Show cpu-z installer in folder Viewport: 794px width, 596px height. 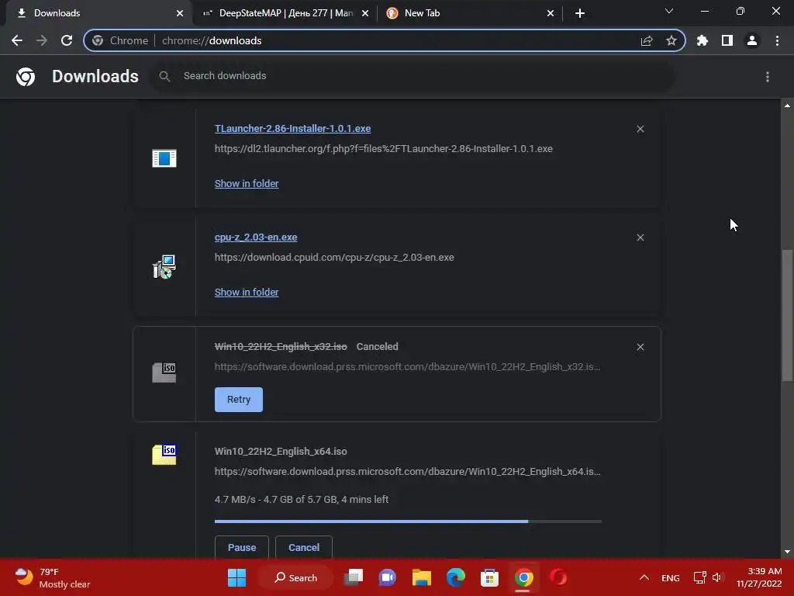247,293
